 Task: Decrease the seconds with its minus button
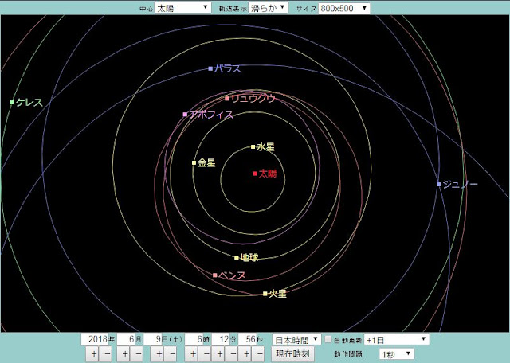[260, 354]
